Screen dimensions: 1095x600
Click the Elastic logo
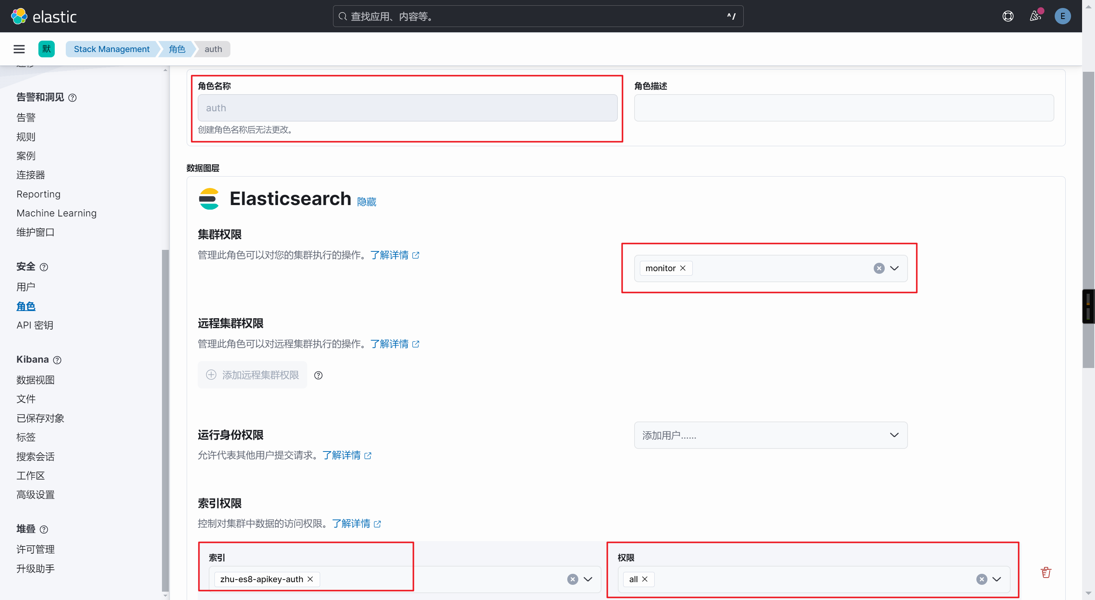pos(43,17)
